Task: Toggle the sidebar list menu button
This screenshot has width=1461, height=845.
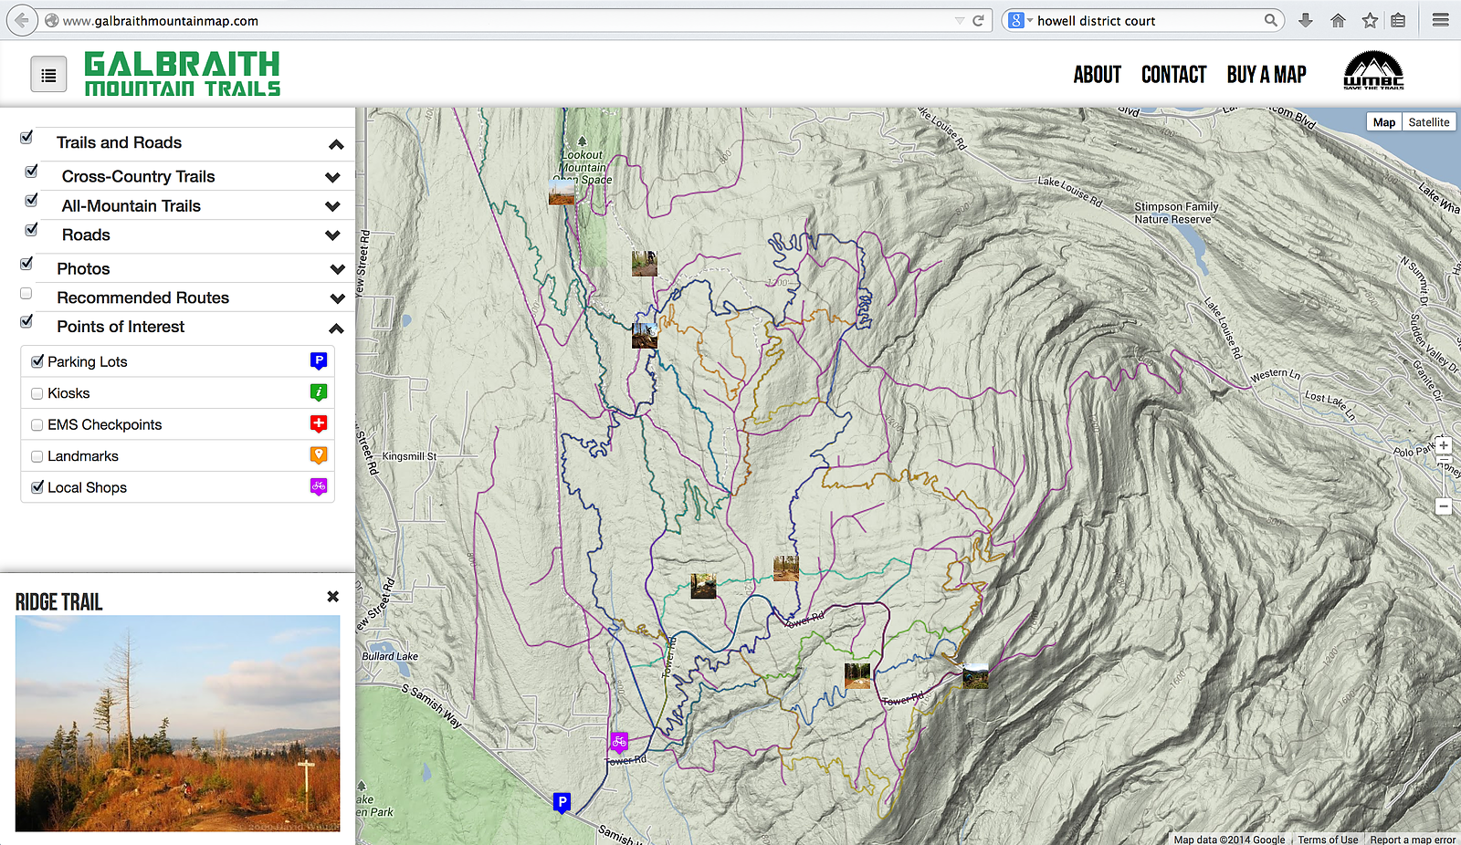Action: pos(48,75)
